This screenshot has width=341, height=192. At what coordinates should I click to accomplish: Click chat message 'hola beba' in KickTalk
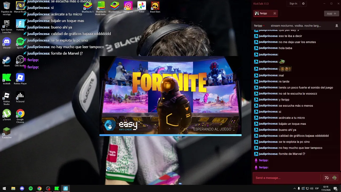(285, 48)
